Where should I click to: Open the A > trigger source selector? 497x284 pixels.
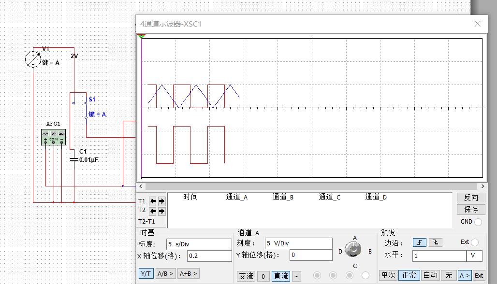[465, 275]
